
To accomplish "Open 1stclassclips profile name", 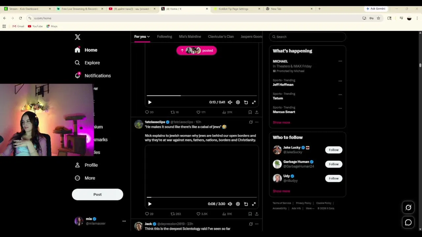I will pos(155,122).
